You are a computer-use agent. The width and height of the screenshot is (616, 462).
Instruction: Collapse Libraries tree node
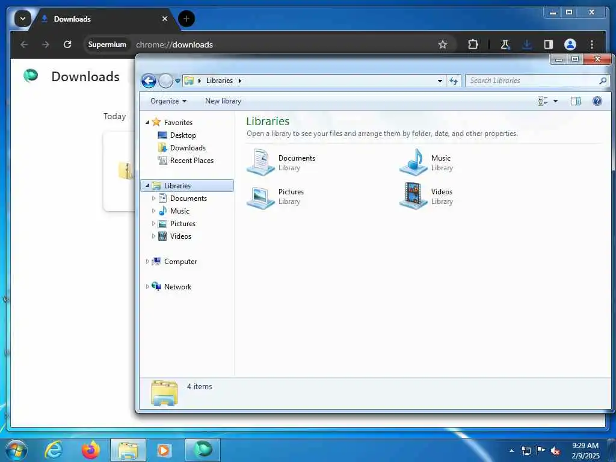(147, 185)
